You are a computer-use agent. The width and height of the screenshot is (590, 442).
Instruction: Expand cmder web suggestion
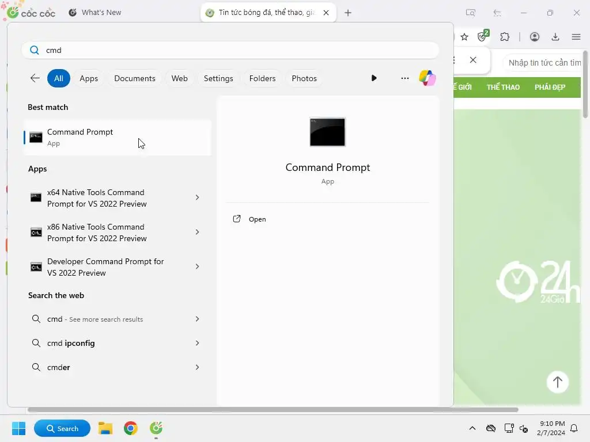coord(197,367)
